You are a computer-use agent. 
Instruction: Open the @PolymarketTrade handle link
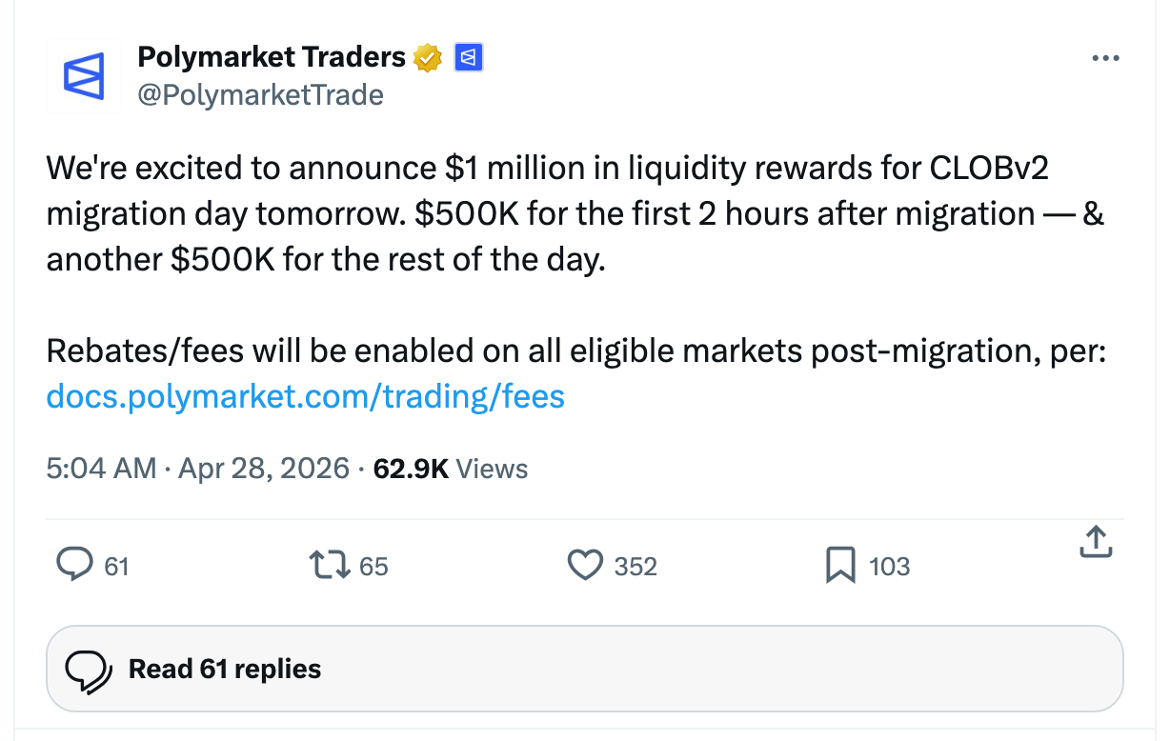(260, 95)
